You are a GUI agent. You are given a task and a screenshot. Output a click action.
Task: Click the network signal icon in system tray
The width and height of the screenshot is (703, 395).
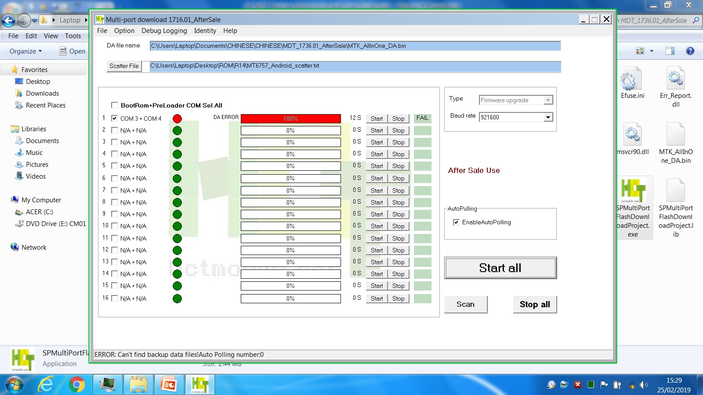point(631,385)
